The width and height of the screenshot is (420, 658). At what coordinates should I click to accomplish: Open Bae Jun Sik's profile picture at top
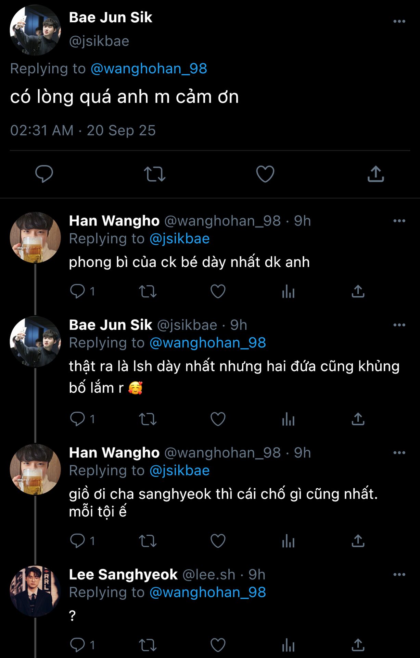35,30
